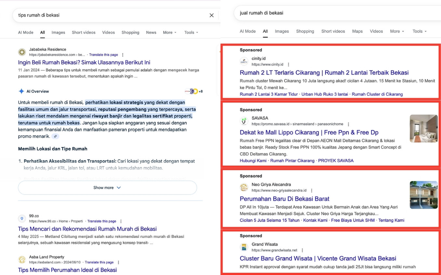Open three-dot menu next to cinity.id ad
The height and width of the screenshot is (275, 441).
(x=288, y=65)
